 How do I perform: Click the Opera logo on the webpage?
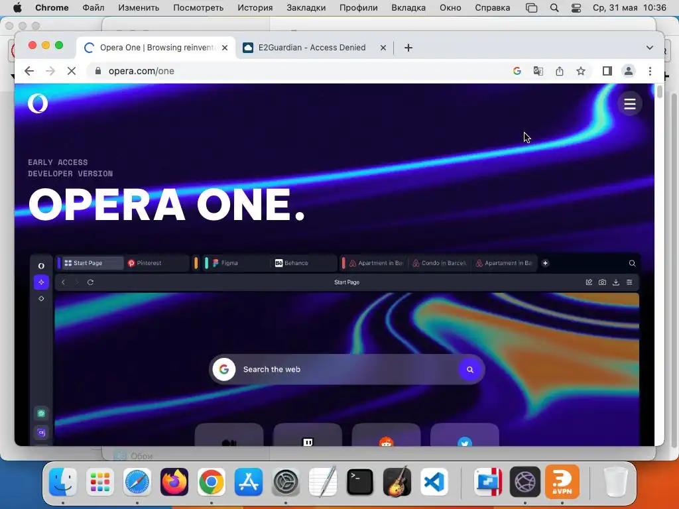(x=38, y=103)
